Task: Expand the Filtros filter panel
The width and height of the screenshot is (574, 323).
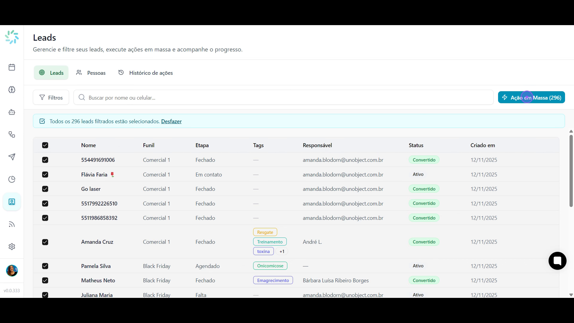Action: pyautogui.click(x=51, y=97)
